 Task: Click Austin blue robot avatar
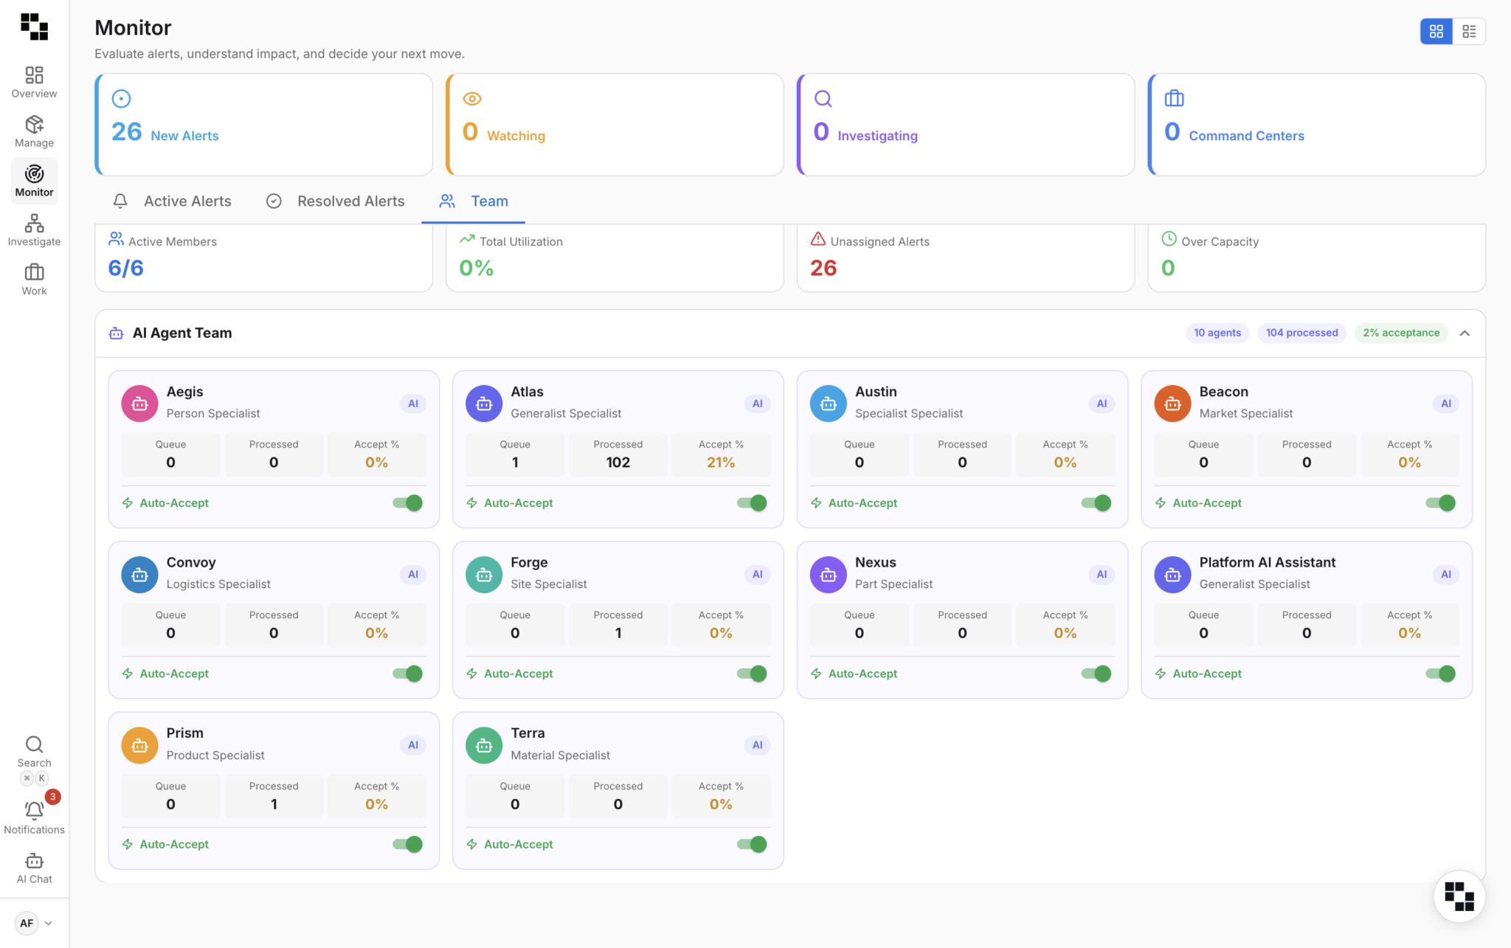pyautogui.click(x=829, y=404)
